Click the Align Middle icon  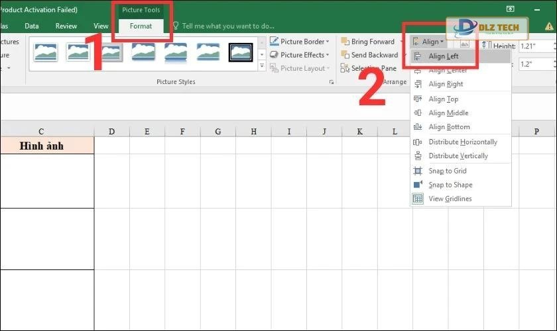point(418,113)
